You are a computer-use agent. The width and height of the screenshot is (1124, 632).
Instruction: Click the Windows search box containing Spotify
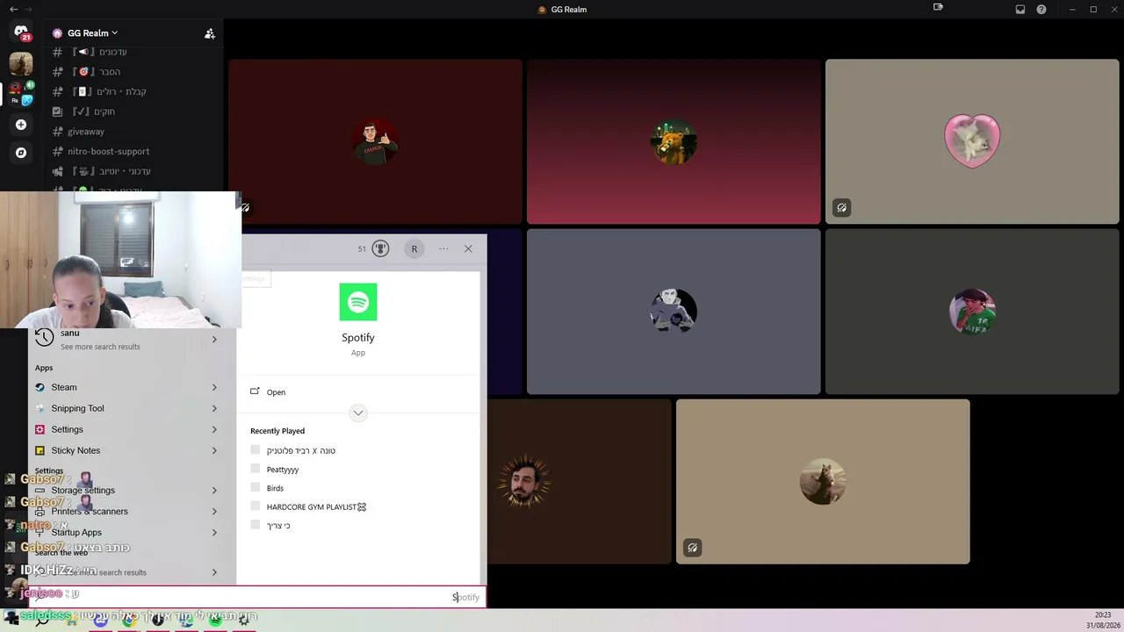click(x=256, y=597)
